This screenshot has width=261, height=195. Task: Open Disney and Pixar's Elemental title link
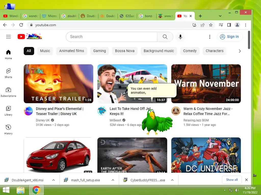click(x=60, y=111)
